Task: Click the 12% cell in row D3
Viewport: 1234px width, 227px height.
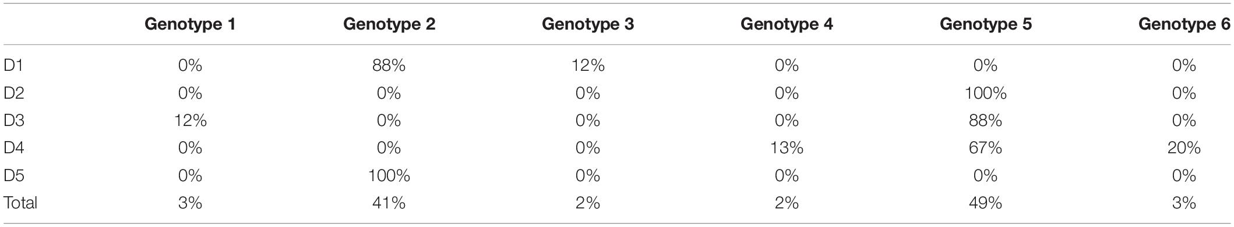Action: (190, 120)
